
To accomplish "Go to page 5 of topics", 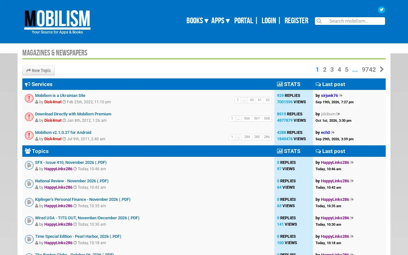I will coord(346,69).
